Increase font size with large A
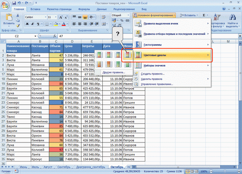242x174 pixels. (x=61, y=17)
